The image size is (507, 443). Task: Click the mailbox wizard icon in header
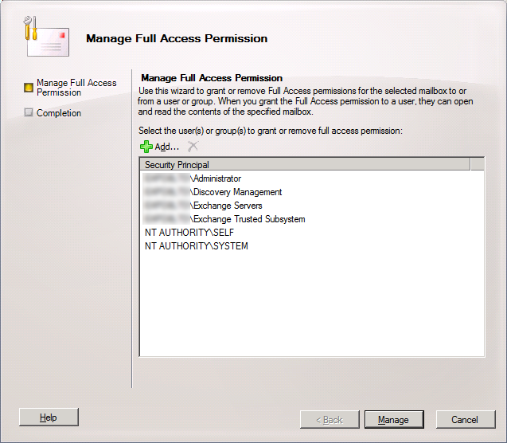(x=47, y=37)
